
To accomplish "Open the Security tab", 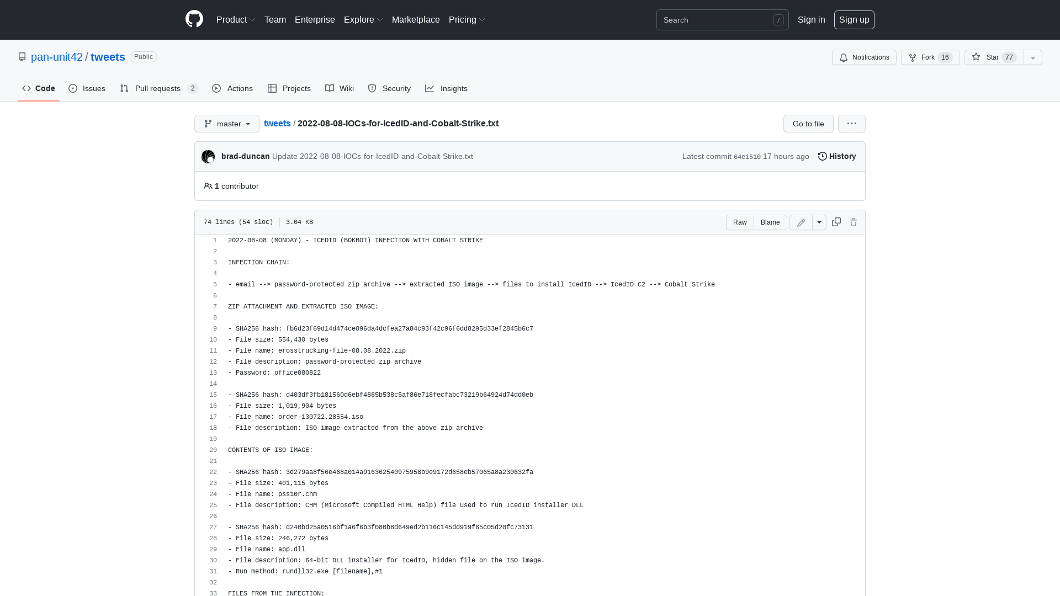I will pos(389,88).
